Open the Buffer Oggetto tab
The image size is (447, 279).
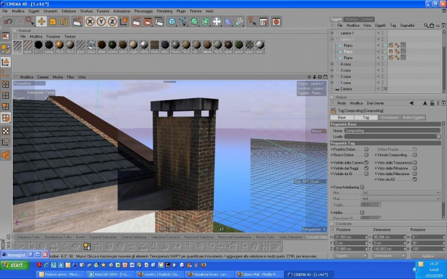pos(413,117)
